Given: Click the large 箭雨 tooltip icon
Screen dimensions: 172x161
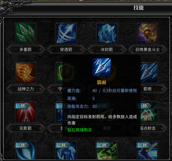Looking at the screenshot, I should pos(101,67).
